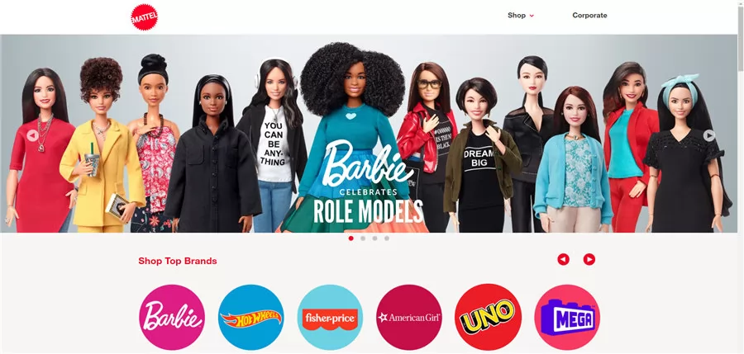Go to previous hero banner slide arrow
The image size is (744, 354).
[32, 135]
